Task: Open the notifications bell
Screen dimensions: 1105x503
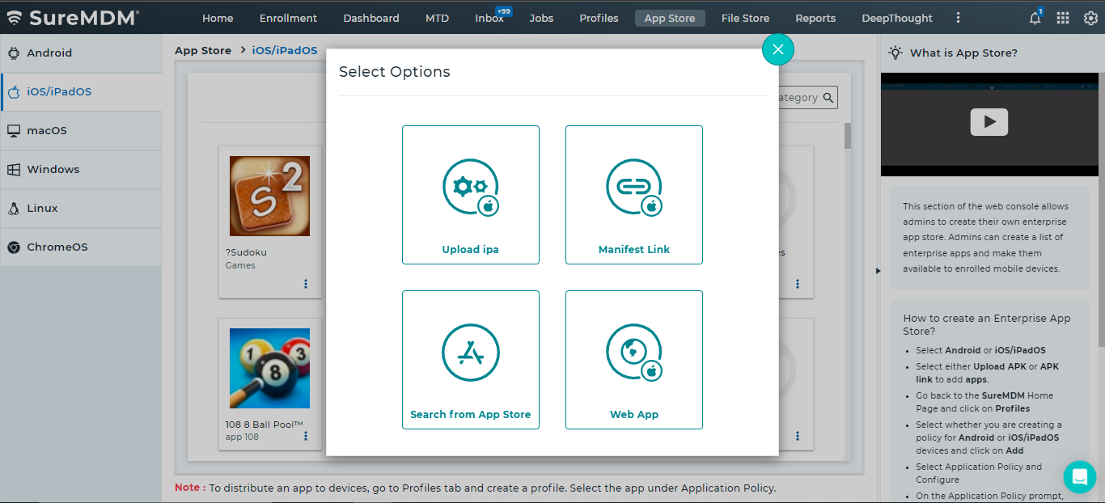Action: click(x=1035, y=18)
